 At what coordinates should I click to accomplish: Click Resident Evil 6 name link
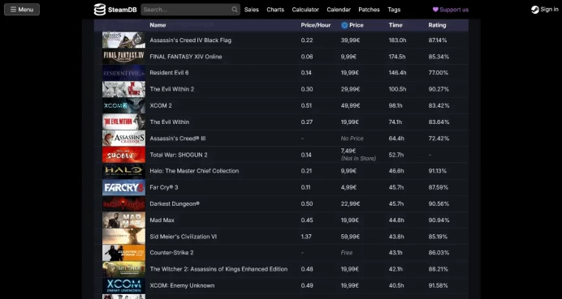tap(169, 73)
